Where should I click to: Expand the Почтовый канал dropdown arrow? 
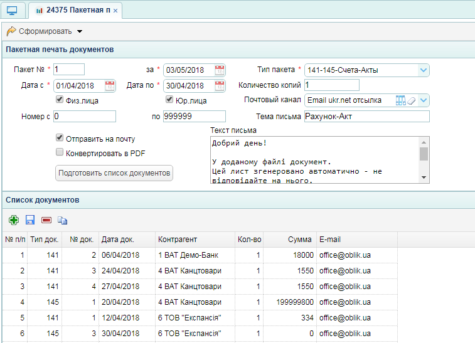424,100
